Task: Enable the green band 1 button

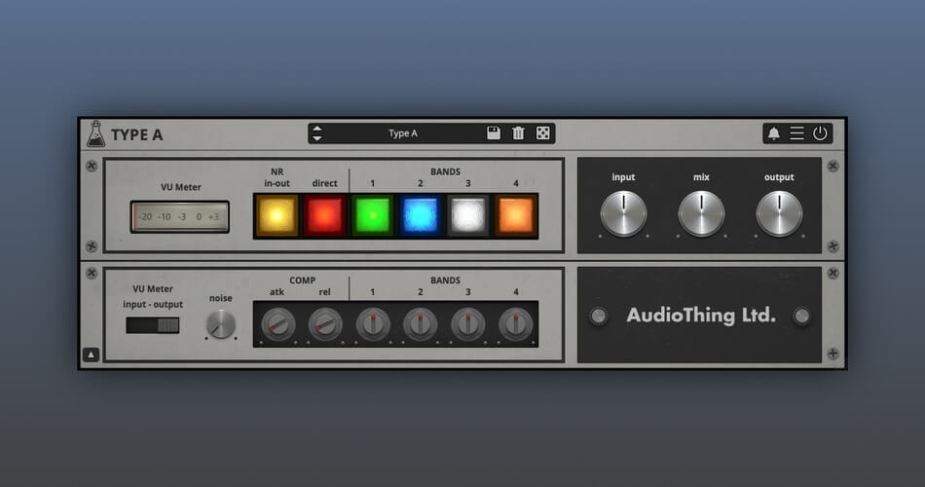Action: coord(372,215)
